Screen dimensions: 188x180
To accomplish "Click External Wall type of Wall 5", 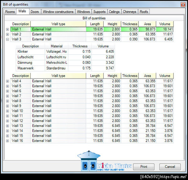I will click(x=58, y=86).
